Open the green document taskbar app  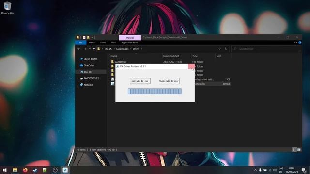(45, 170)
